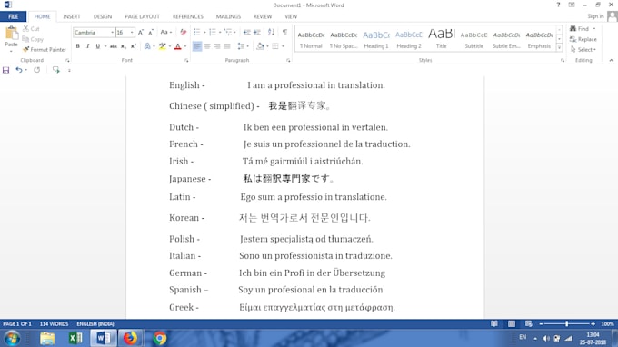
Task: Redo repeat action icon
Action: coord(37,70)
